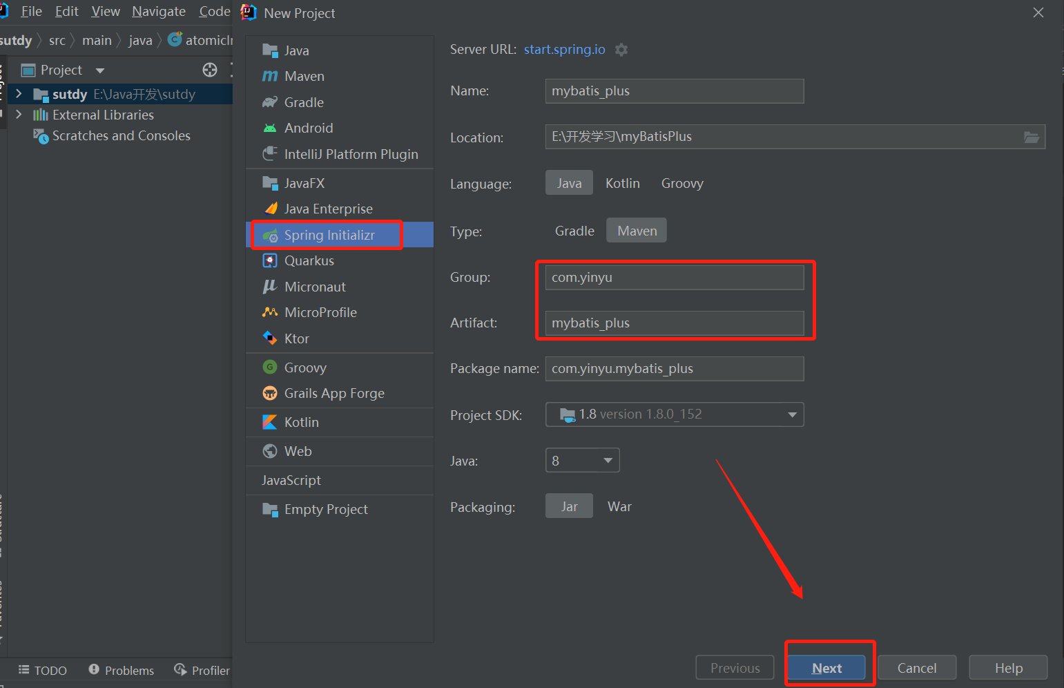
Task: Pick MicroProfile project generator
Action: [x=340, y=312]
